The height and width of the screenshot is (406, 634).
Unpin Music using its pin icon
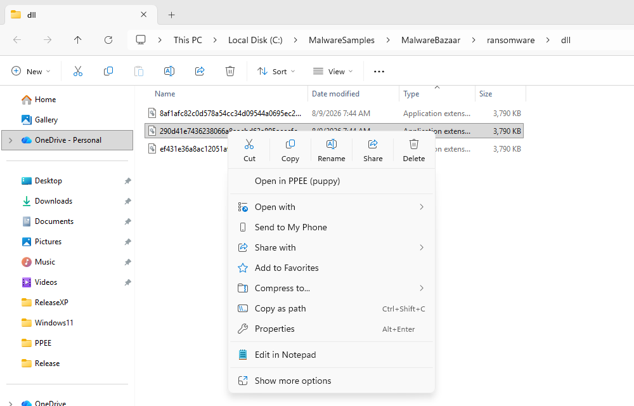[127, 261]
